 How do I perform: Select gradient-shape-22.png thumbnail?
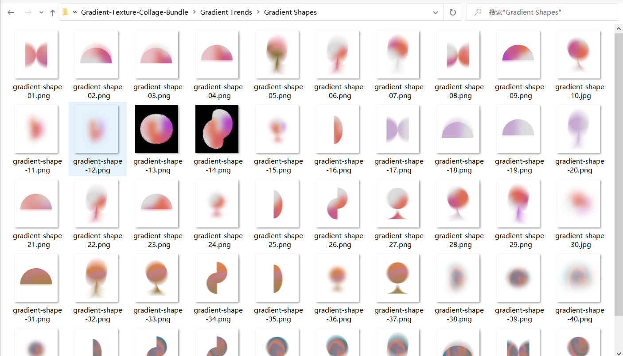point(97,203)
